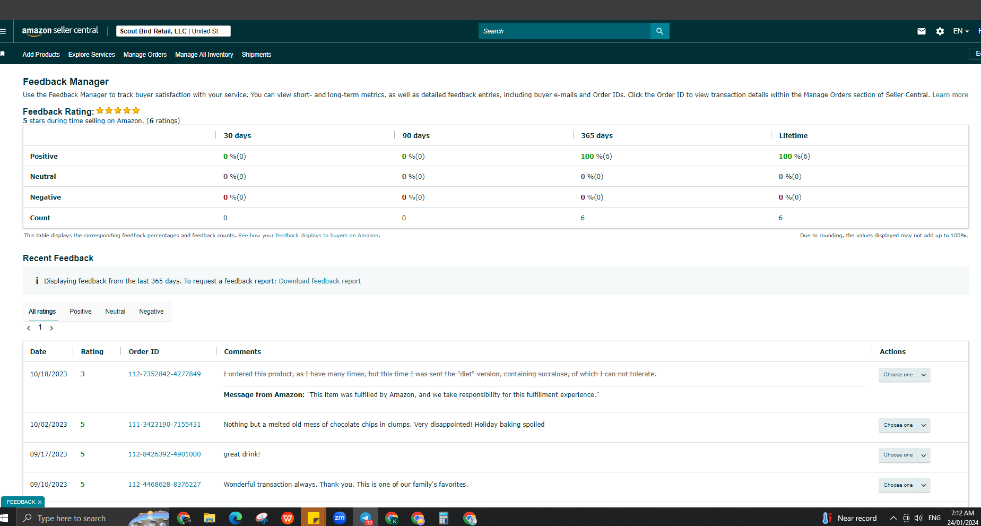Open the settings gear icon

[940, 31]
